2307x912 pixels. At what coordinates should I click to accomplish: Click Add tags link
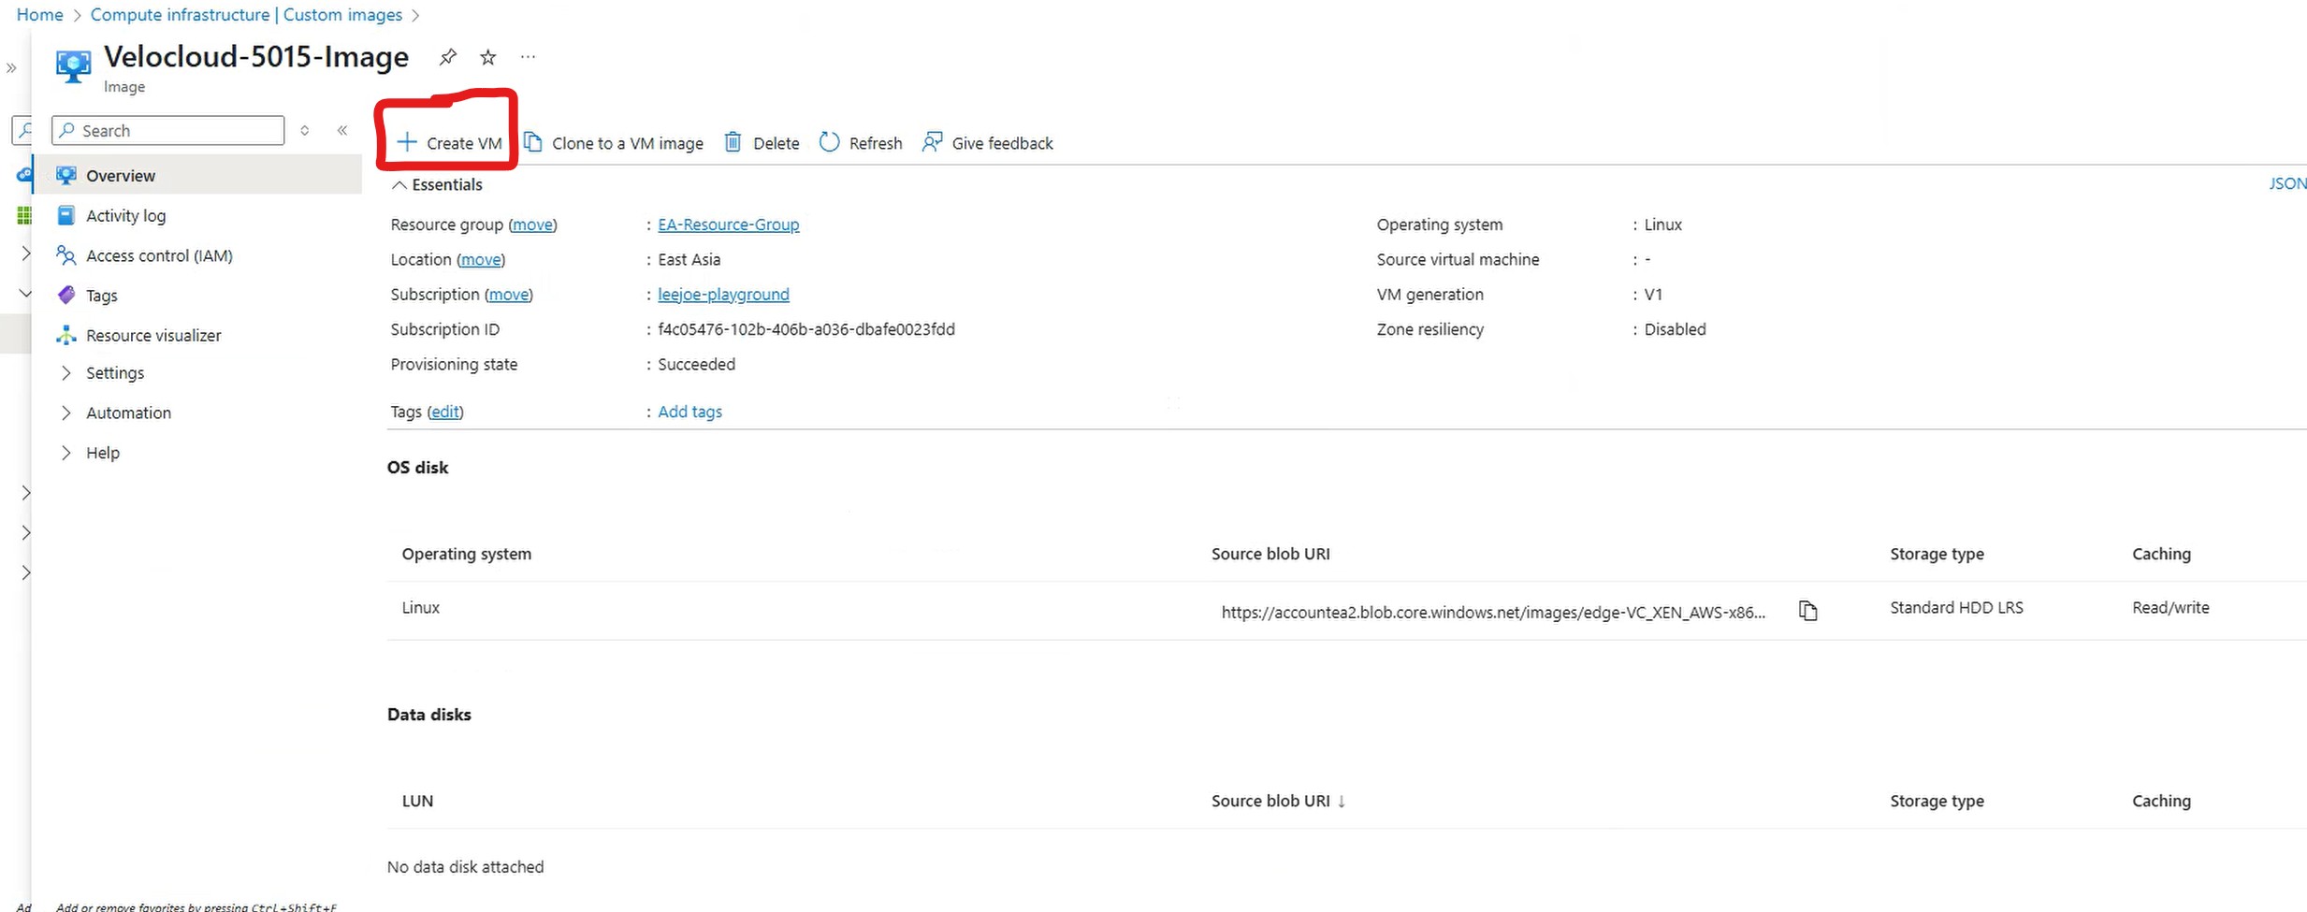(x=689, y=412)
